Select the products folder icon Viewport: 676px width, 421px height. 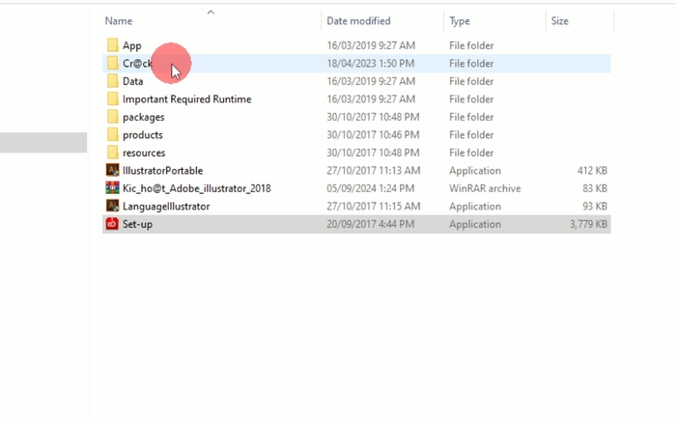(x=113, y=135)
